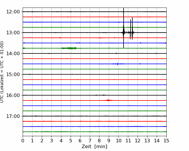Click the vertical UTC Lokalzeit y-axis title
The image size is (189, 151).
[2, 72]
